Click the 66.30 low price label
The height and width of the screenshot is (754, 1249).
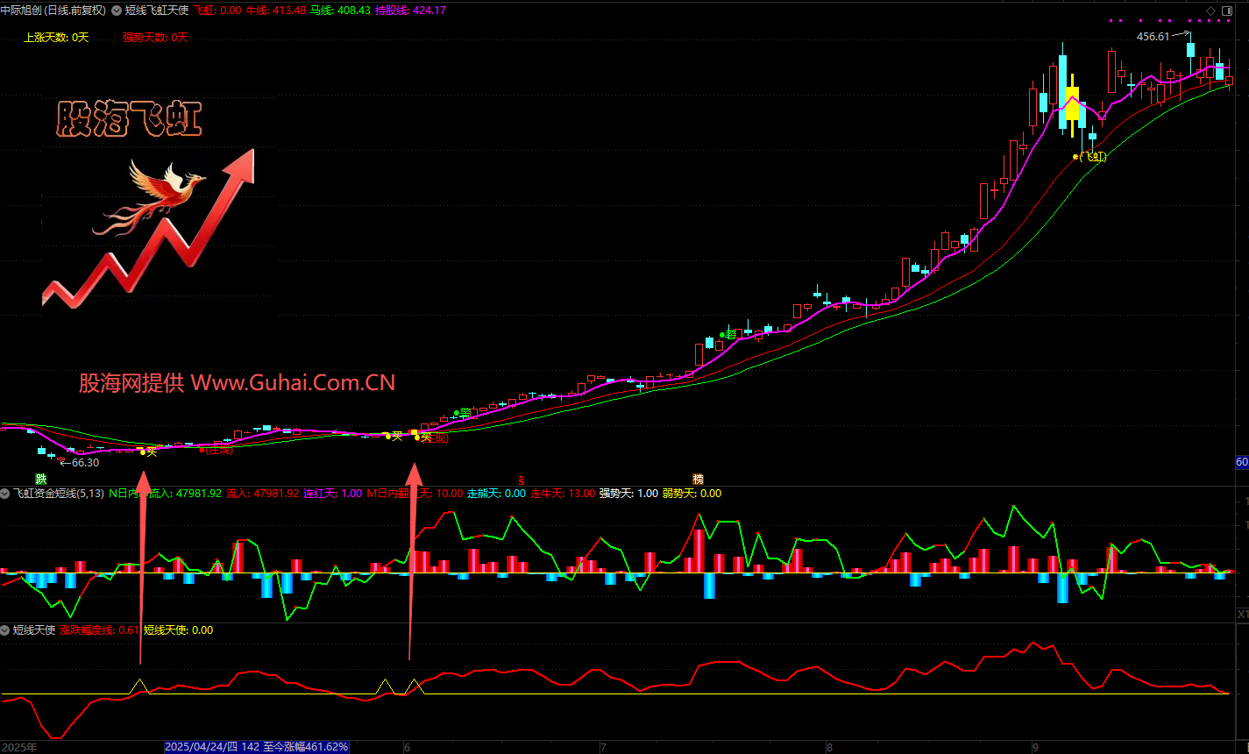(85, 463)
